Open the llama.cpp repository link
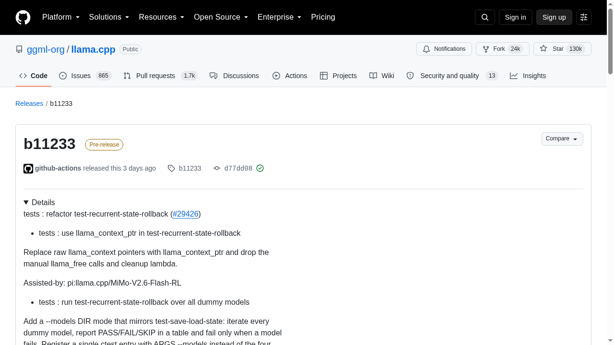The height and width of the screenshot is (345, 614). [93, 49]
